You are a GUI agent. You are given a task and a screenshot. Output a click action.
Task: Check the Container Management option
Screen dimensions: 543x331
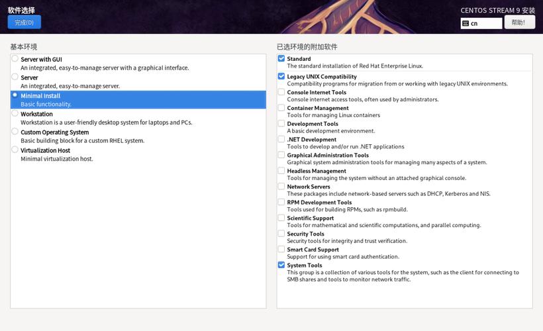pos(281,108)
